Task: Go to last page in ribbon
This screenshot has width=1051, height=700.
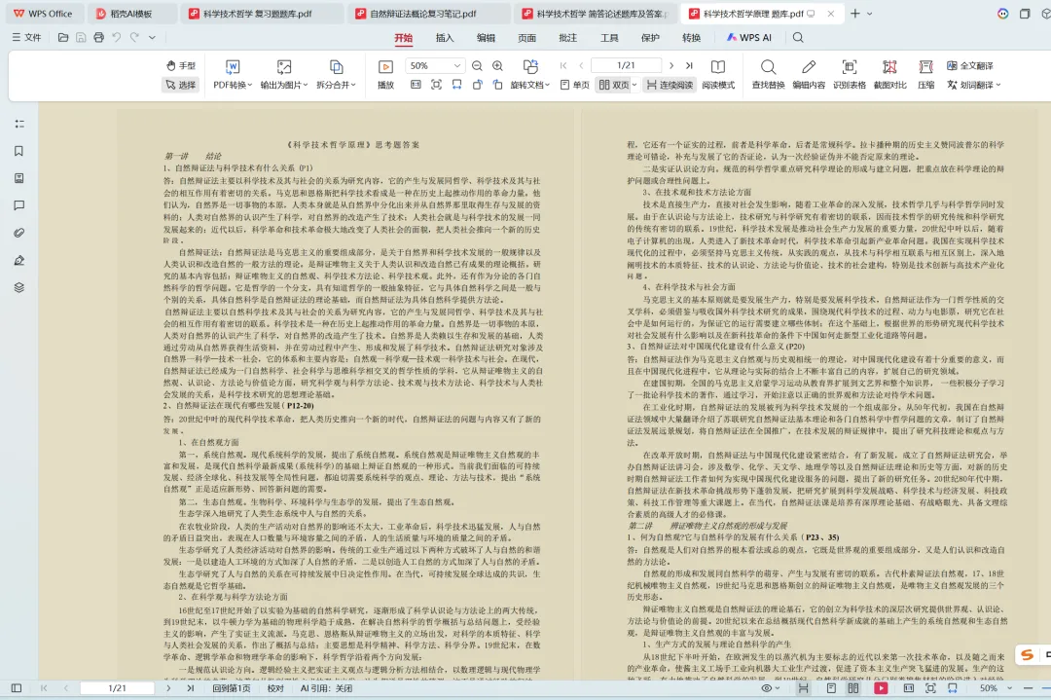Action: point(689,65)
